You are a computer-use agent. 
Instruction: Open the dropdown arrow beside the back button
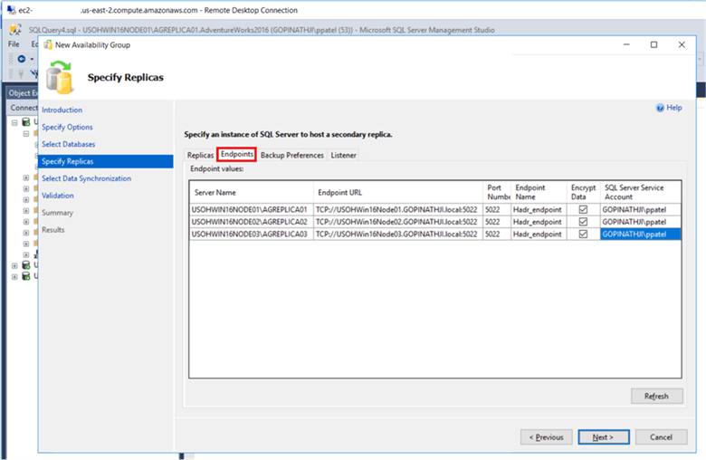[x=32, y=59]
